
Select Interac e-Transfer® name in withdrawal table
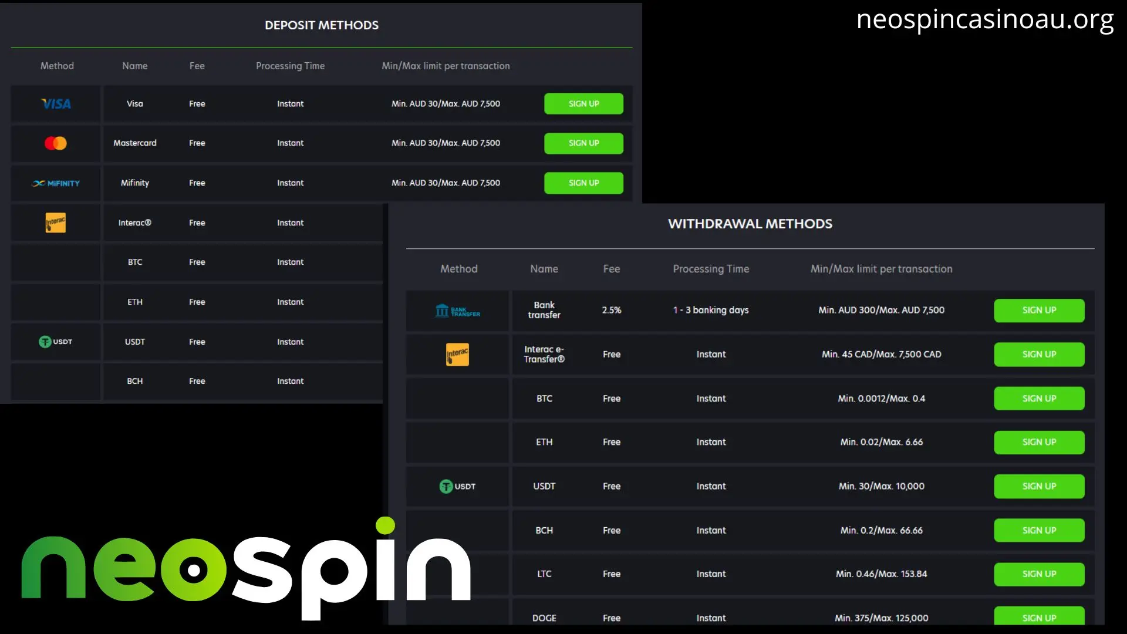[x=544, y=355]
